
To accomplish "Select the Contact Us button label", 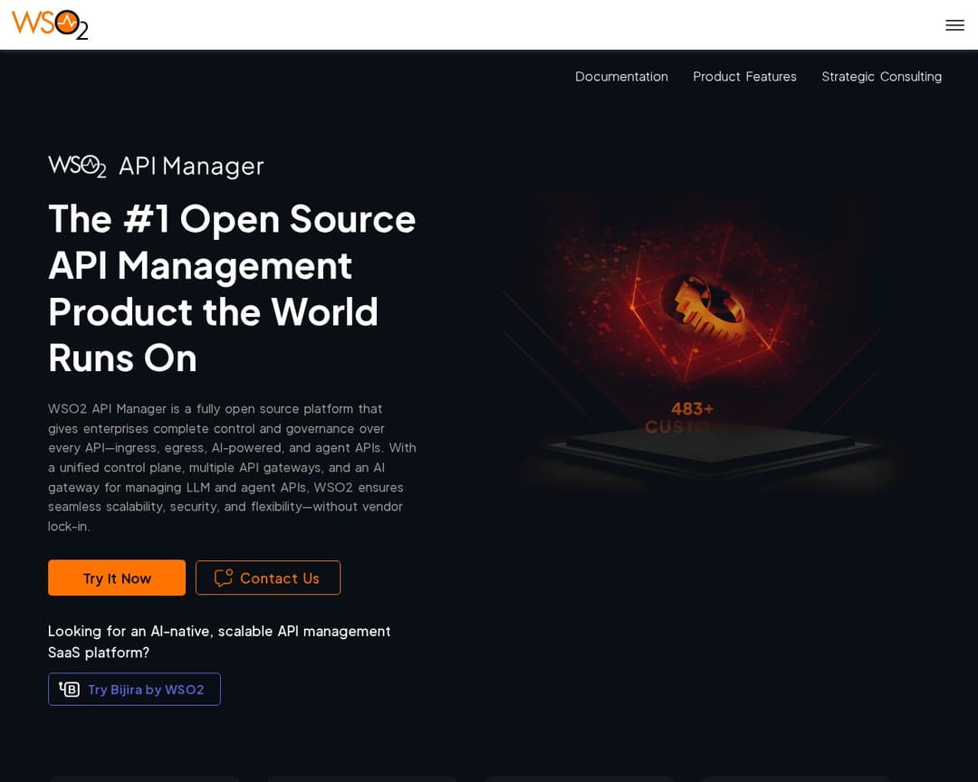I will click(279, 578).
